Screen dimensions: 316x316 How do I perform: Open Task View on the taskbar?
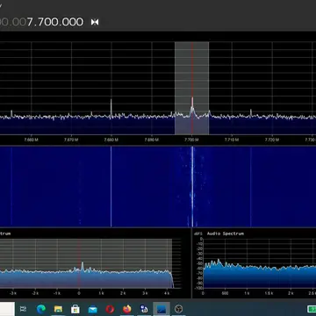[x=23, y=309]
